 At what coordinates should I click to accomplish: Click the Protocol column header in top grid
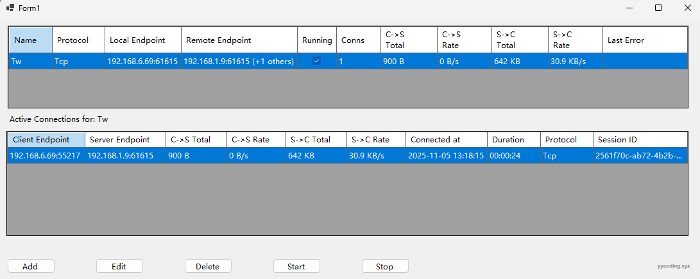tap(78, 40)
